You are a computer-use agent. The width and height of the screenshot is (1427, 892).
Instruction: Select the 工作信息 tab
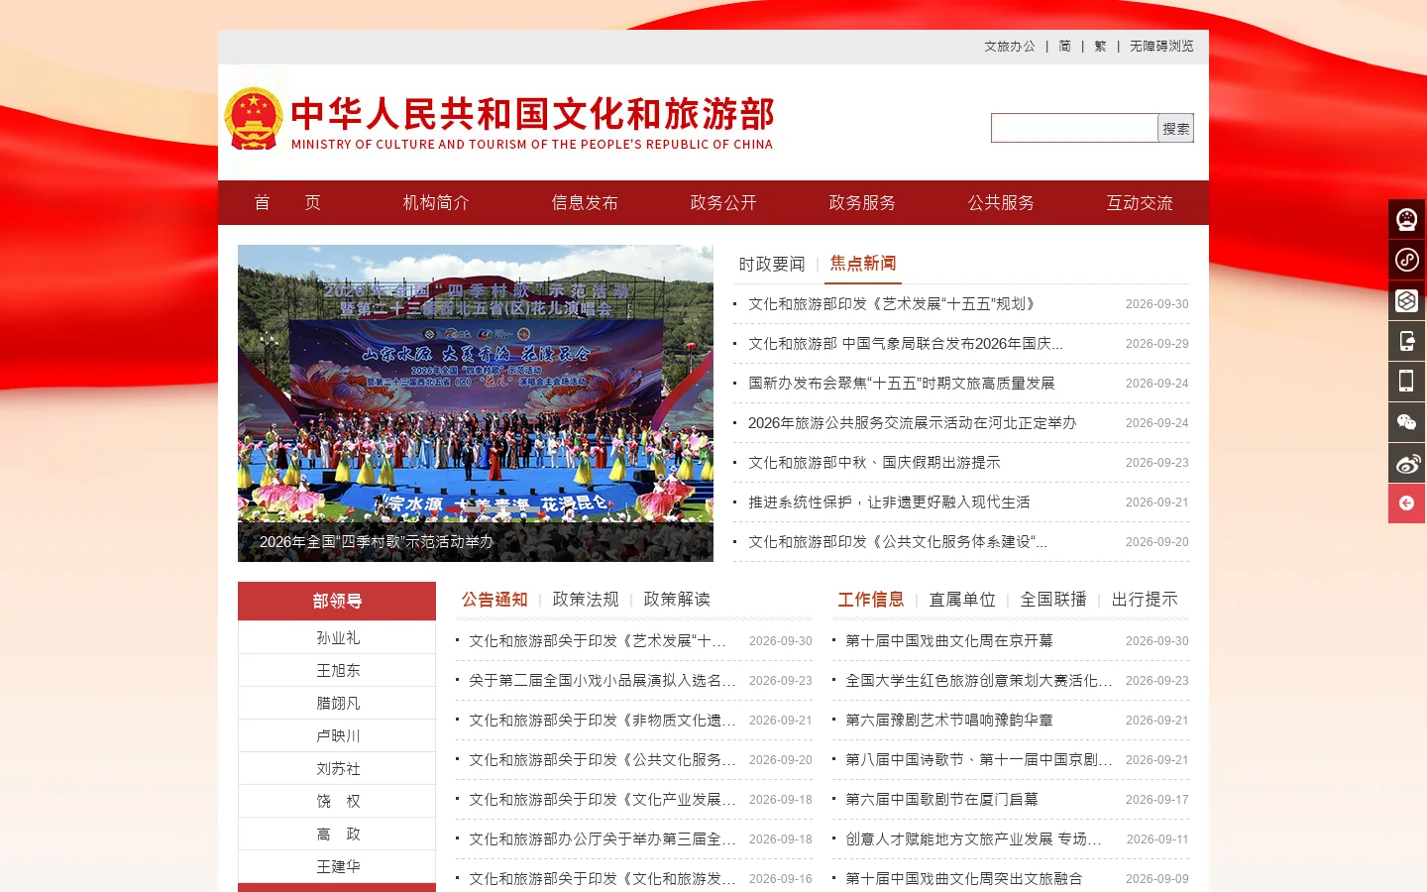(x=871, y=600)
